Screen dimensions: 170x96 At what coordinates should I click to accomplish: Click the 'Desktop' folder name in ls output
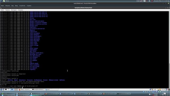tap(10, 80)
